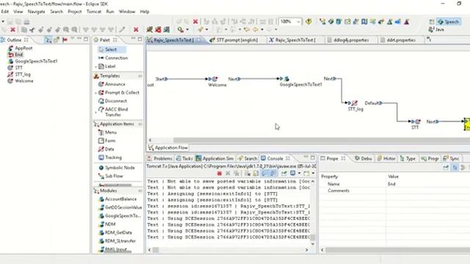Click the blue map icon in top-right toolbar
The image size is (470, 264).
pyautogui.click(x=364, y=21)
